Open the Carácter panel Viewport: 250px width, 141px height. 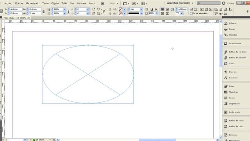tap(231, 78)
